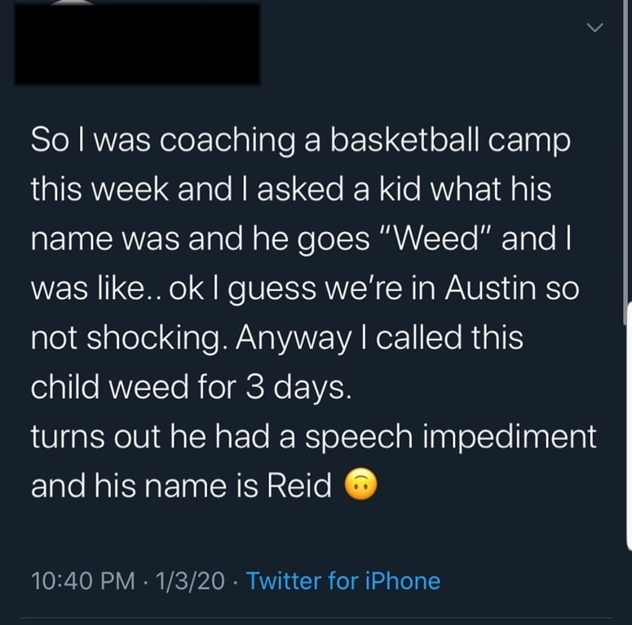Viewport: 632px width, 625px height.
Task: Open the tweet options chevron menu
Action: [x=596, y=29]
